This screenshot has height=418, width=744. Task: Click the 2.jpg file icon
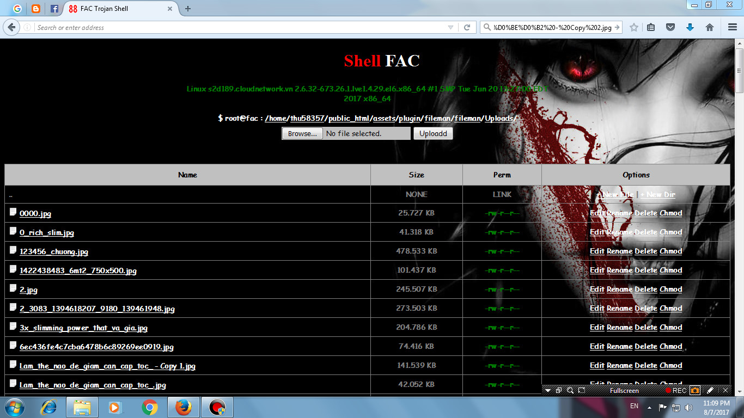13,288
